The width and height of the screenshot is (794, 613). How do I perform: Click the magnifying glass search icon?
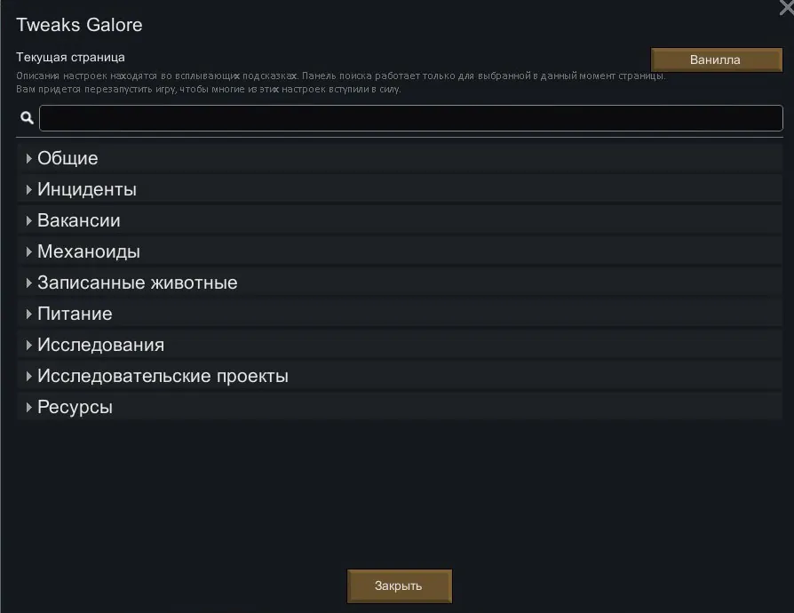27,118
